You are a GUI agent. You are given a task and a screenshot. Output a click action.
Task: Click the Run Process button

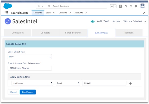click(x=28, y=92)
